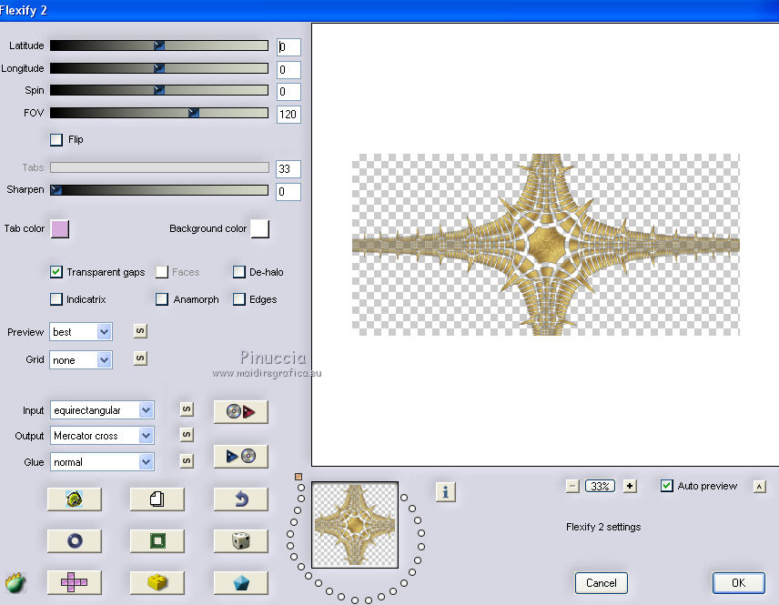Zoom out preview with minus button
The width and height of the screenshot is (779, 605).
point(572,486)
